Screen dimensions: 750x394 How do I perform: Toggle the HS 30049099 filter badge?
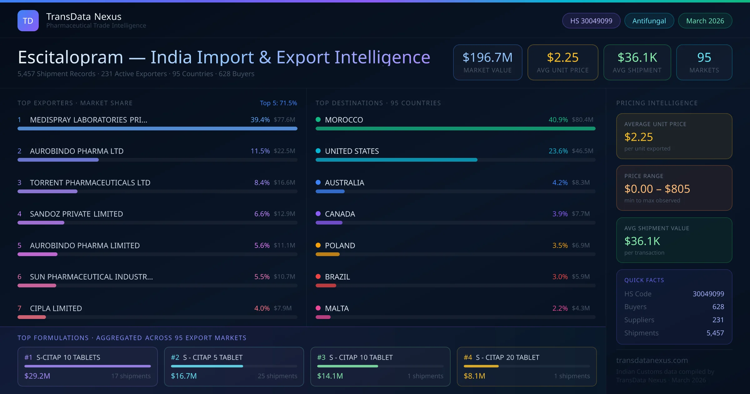click(x=591, y=20)
